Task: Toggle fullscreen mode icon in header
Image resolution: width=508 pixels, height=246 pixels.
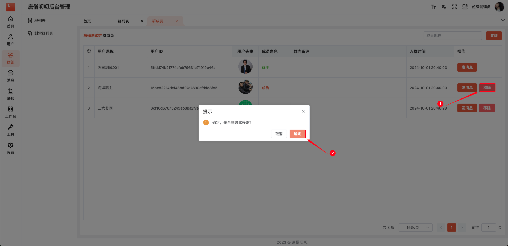Action: click(454, 7)
